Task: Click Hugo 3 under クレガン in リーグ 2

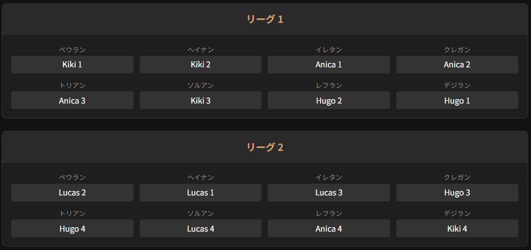Action: [x=457, y=193]
